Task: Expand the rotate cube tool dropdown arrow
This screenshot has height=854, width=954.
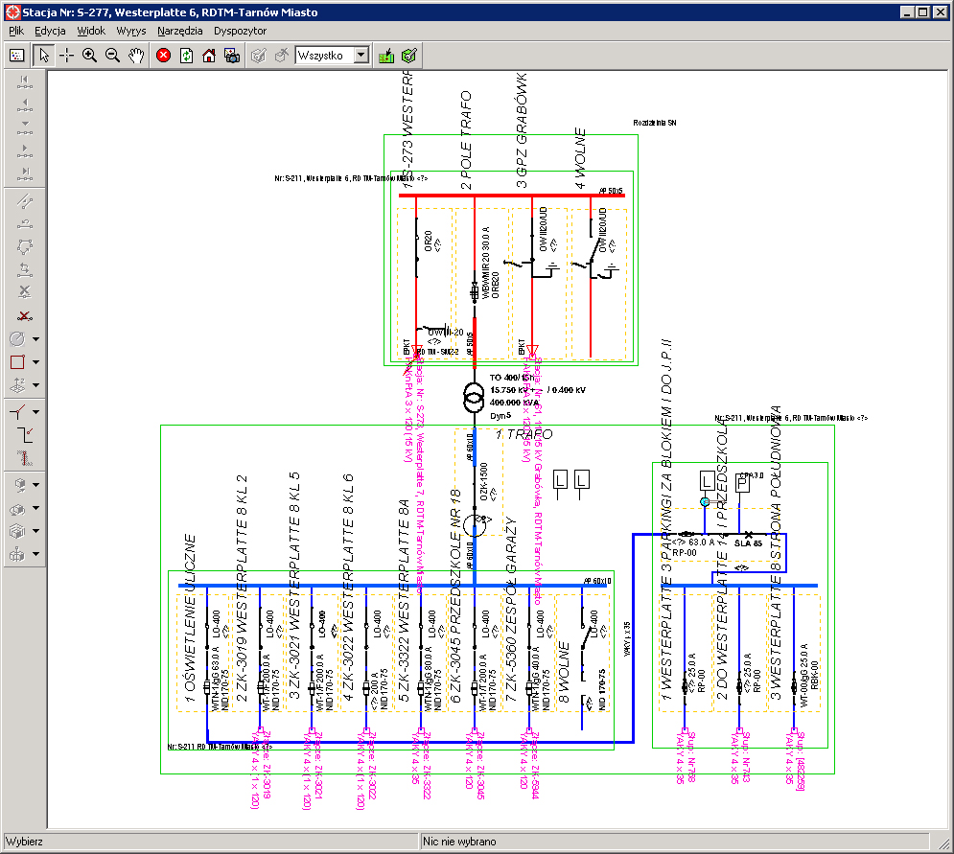Action: point(35,508)
